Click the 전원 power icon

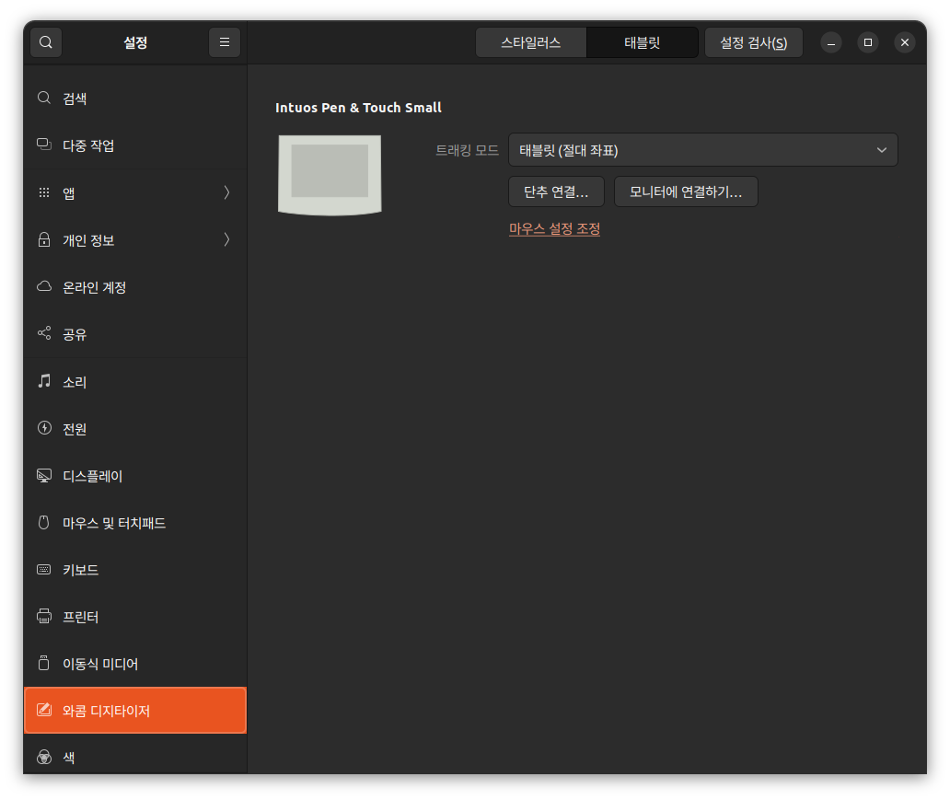tap(43, 428)
